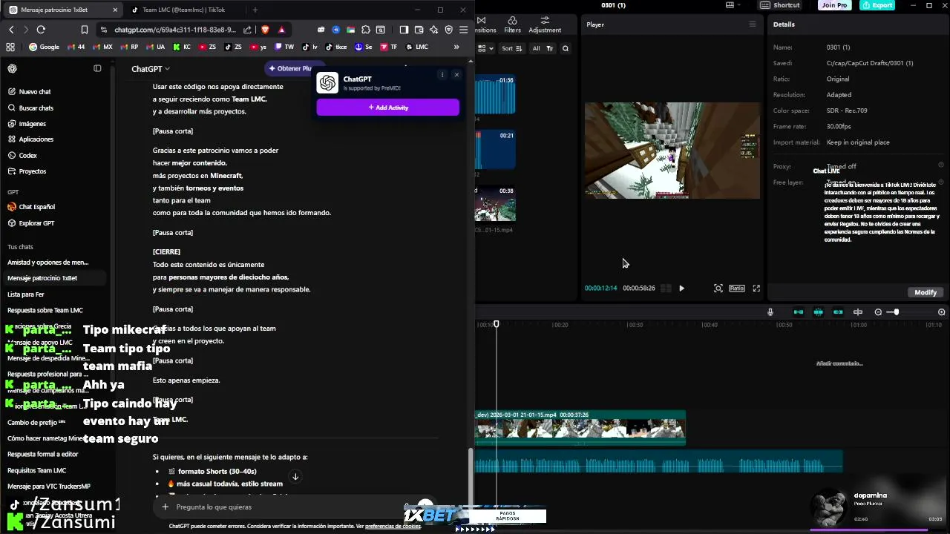
Task: Add attachment plus in ChatGPT input
Action: (x=165, y=507)
